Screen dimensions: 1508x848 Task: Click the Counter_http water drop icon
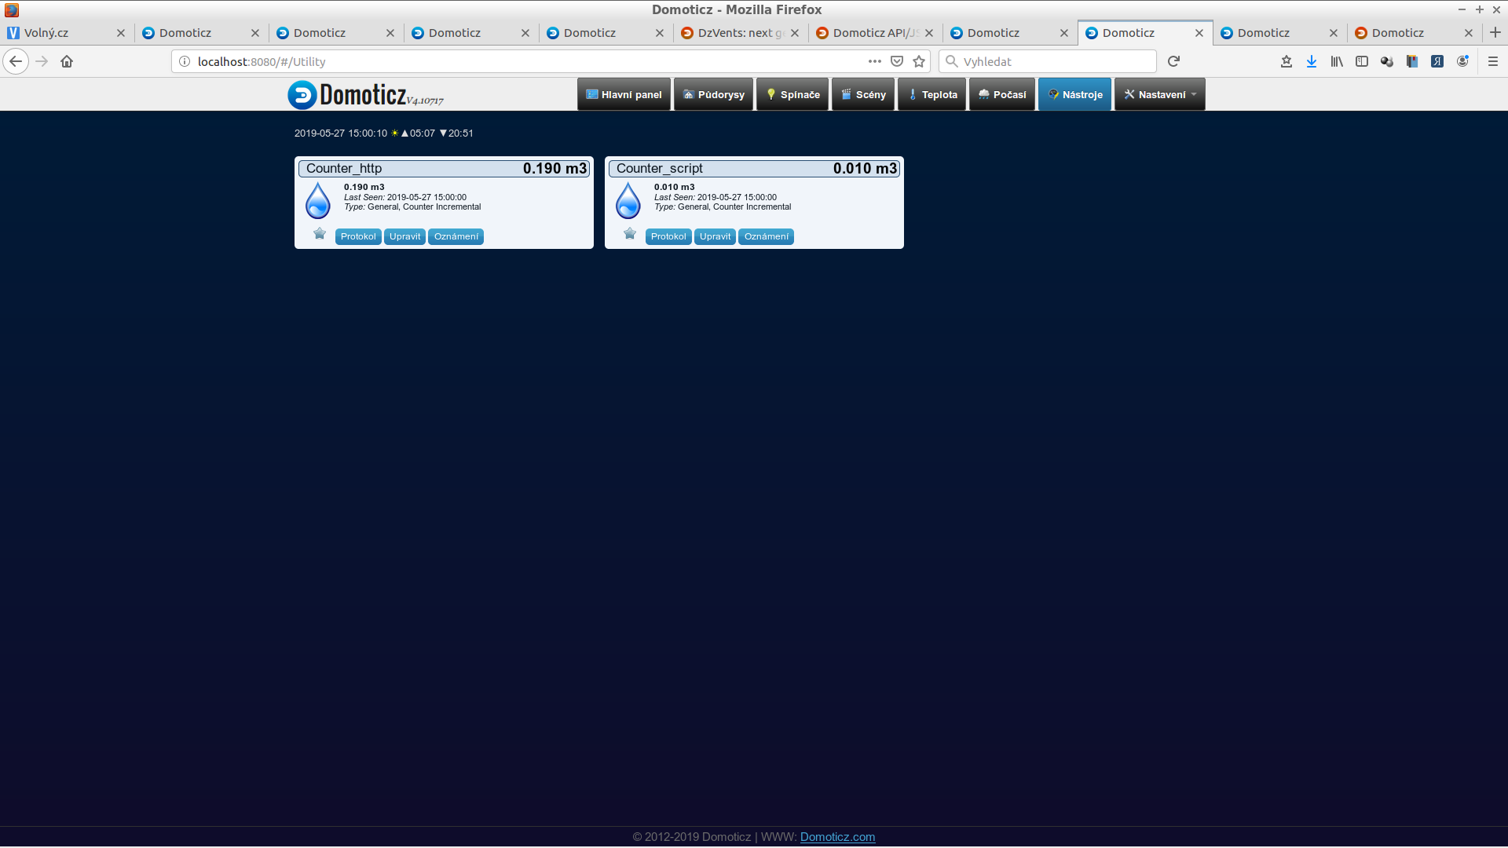click(318, 200)
